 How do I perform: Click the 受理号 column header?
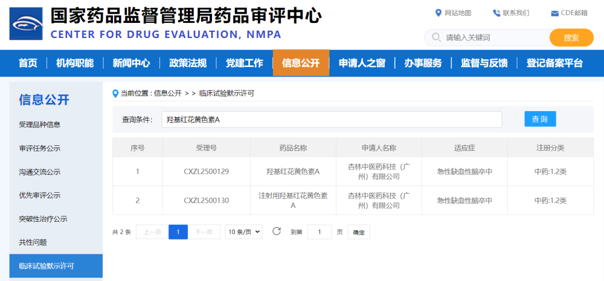[x=206, y=148]
